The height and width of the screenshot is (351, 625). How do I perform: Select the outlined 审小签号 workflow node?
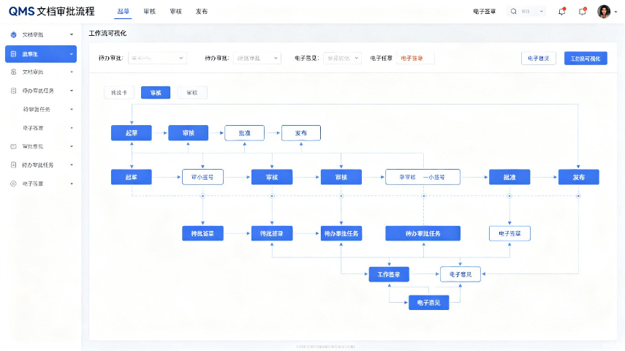coord(202,177)
